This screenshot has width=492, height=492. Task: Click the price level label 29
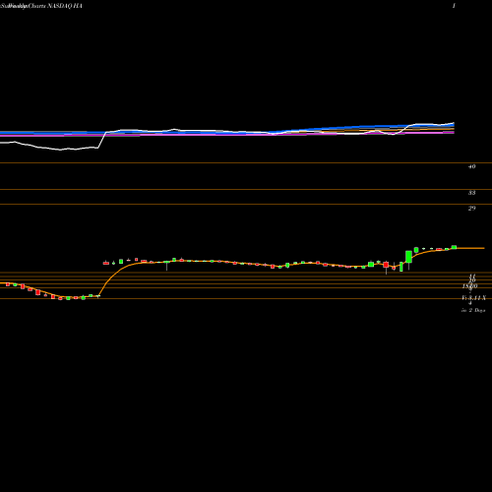471,209
